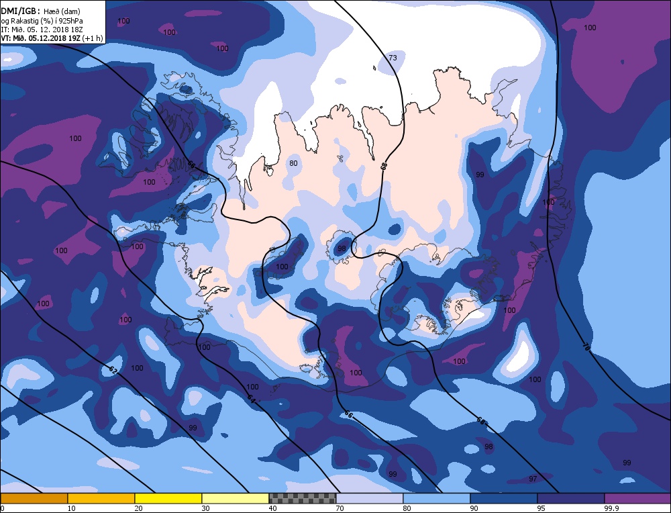
Task: Click the '62' contour line label
Action: [113, 371]
